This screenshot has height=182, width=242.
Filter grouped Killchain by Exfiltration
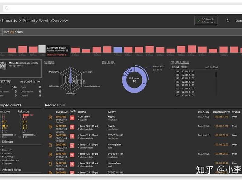click(x=7, y=153)
